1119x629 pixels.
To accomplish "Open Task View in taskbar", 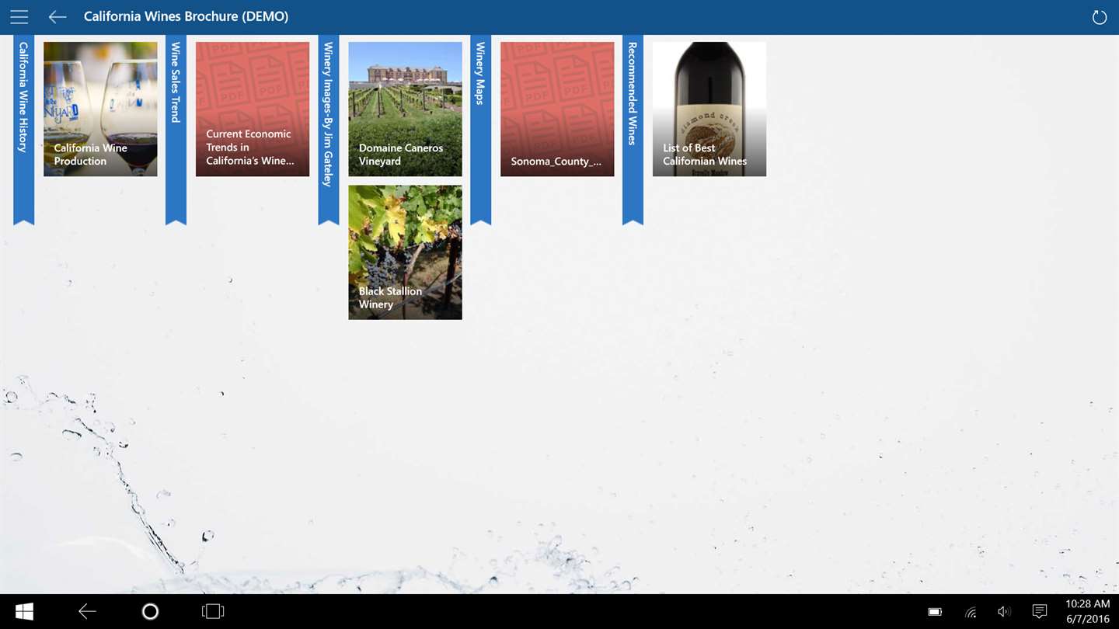I will pyautogui.click(x=213, y=612).
